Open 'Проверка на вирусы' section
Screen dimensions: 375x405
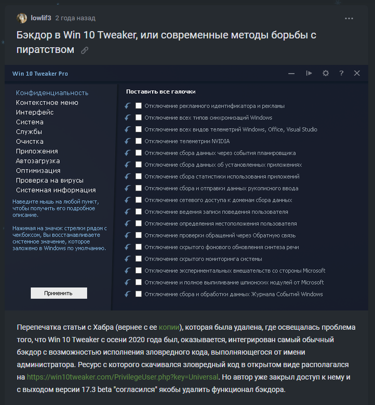click(x=50, y=180)
